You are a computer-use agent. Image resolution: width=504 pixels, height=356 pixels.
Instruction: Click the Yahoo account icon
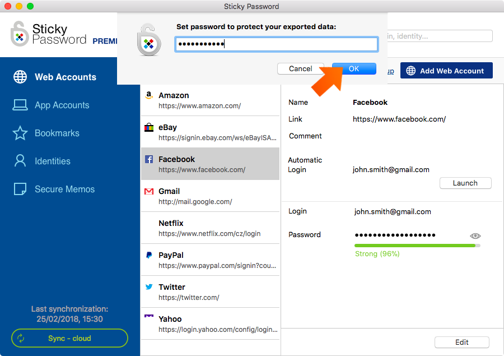pyautogui.click(x=149, y=317)
